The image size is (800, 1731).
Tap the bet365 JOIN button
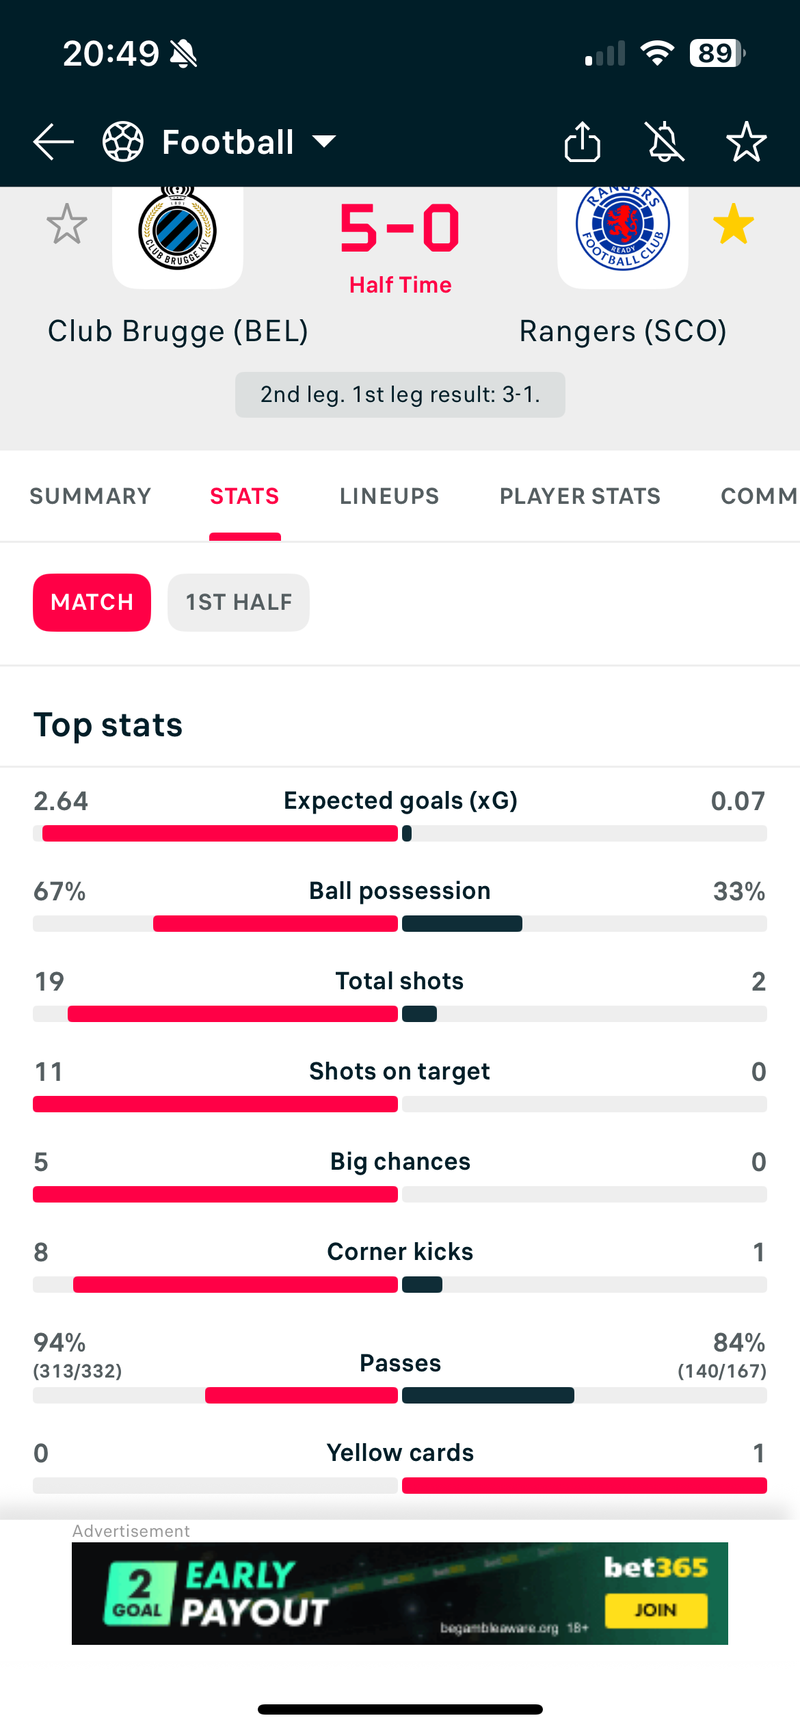point(656,1610)
